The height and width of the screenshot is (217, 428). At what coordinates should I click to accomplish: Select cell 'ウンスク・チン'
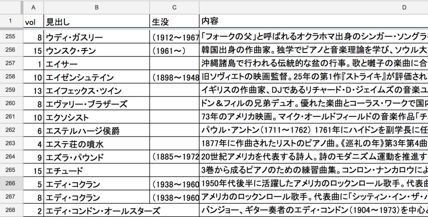pos(97,50)
